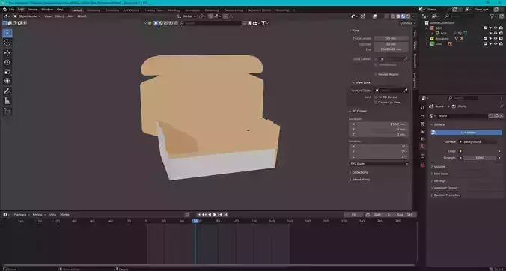Open the XYZ Euler rotation mode dropdown

(x=379, y=163)
